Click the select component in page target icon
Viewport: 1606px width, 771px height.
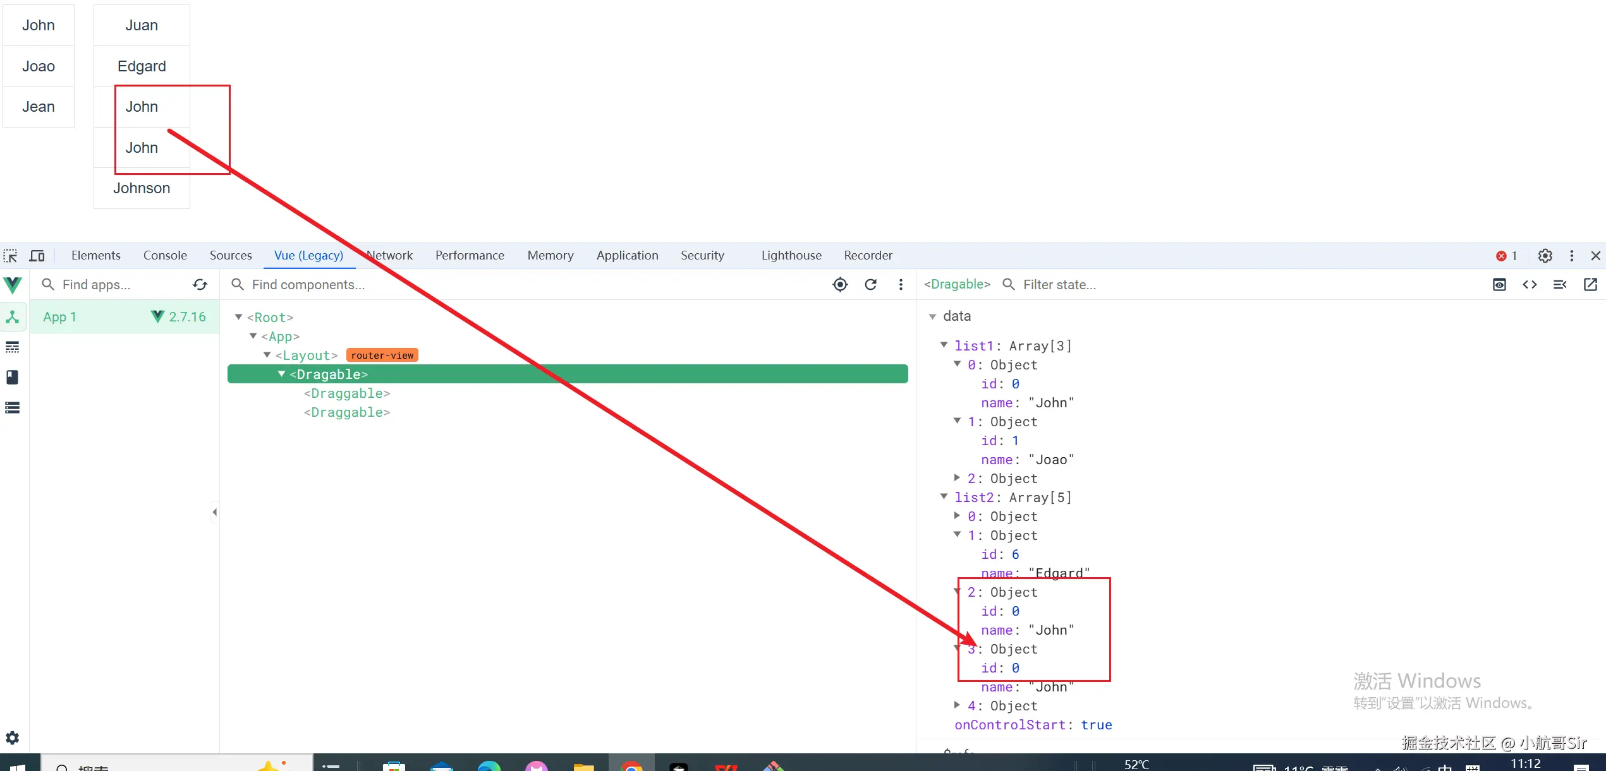(x=840, y=285)
